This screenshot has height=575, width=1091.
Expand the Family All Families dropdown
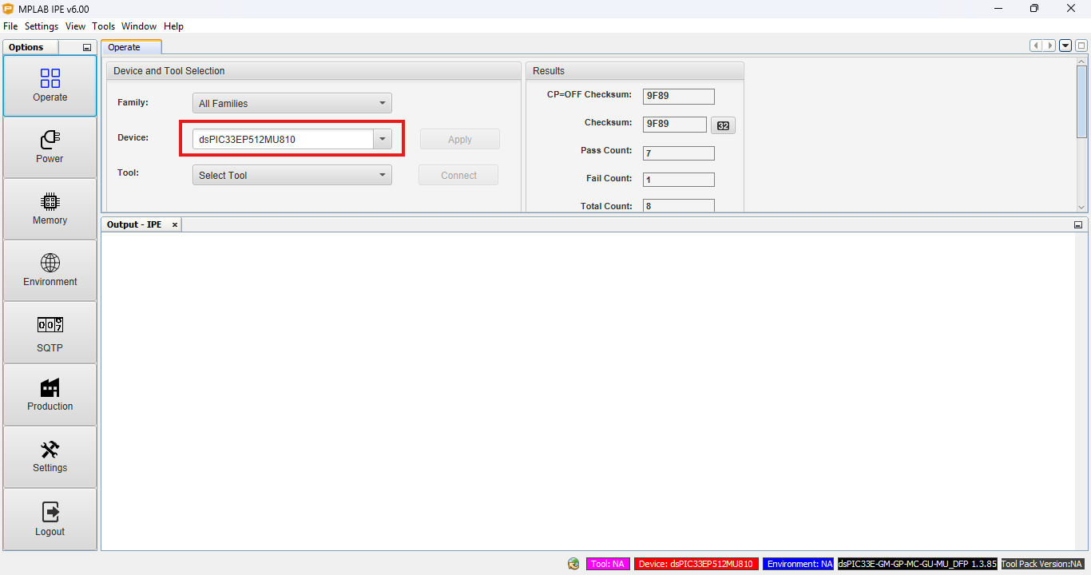pos(292,103)
